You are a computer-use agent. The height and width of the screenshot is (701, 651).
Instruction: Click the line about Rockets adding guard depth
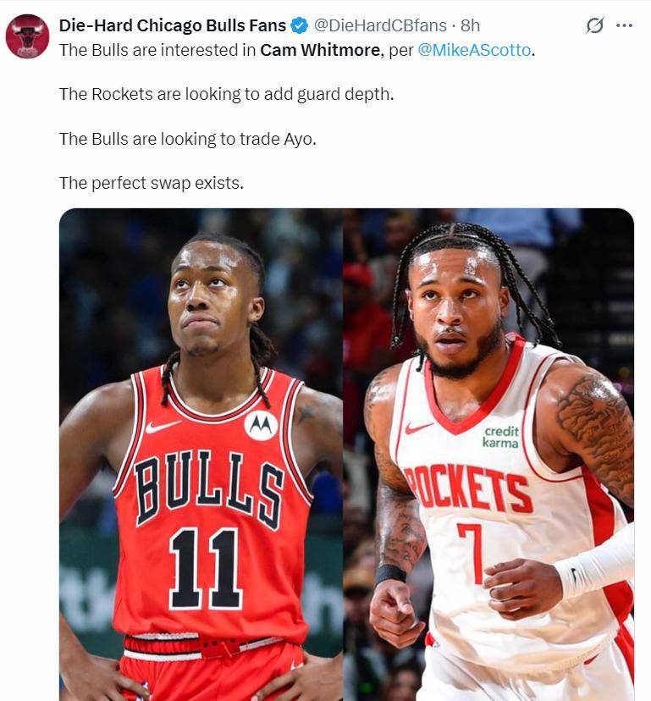[x=226, y=94]
